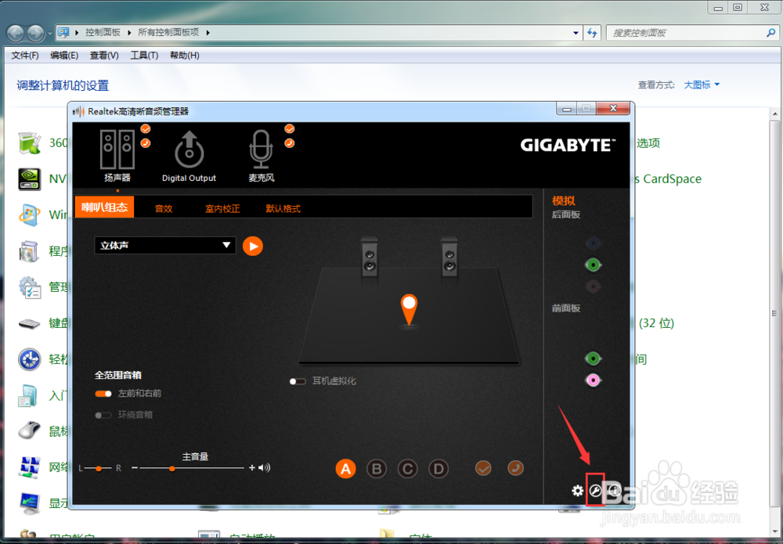The width and height of the screenshot is (783, 544).
Task: Toggle the 环绕音箱 surround speakers switch
Action: click(x=103, y=415)
